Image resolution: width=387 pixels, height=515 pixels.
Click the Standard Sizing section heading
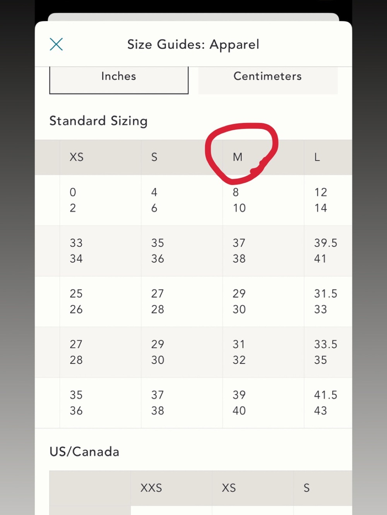98,121
